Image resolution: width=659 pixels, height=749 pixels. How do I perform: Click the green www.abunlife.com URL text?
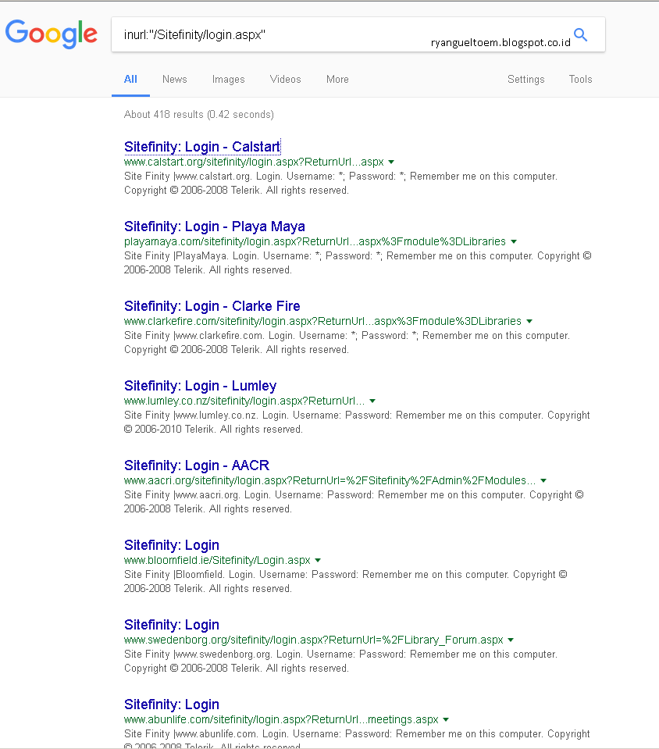point(281,720)
